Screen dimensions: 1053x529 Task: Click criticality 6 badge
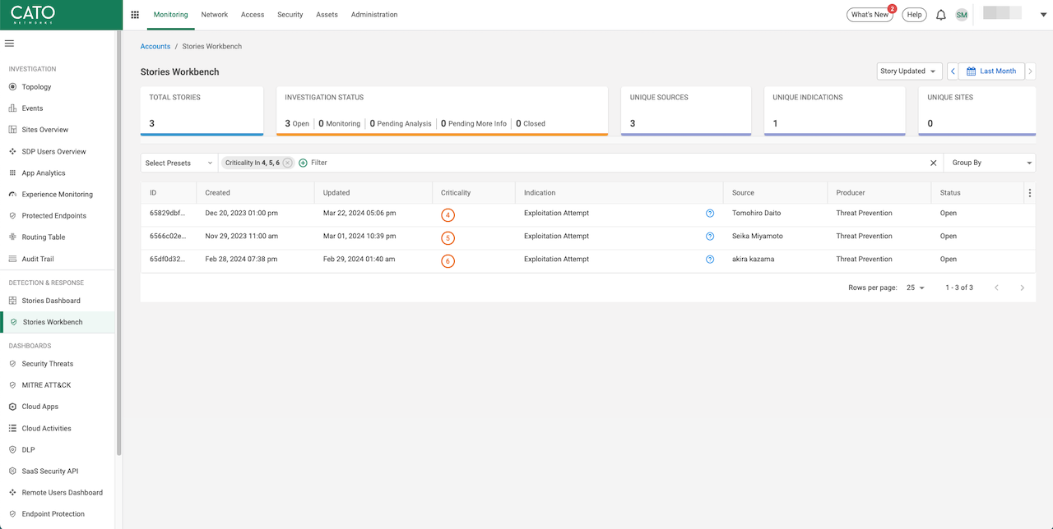pos(448,261)
